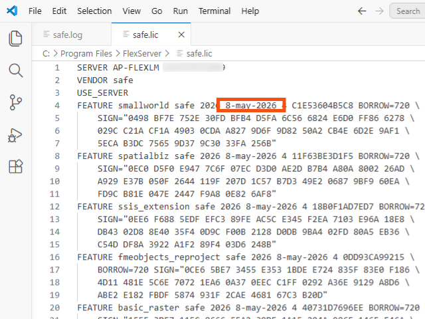Go back with the left arrow

click(x=362, y=11)
